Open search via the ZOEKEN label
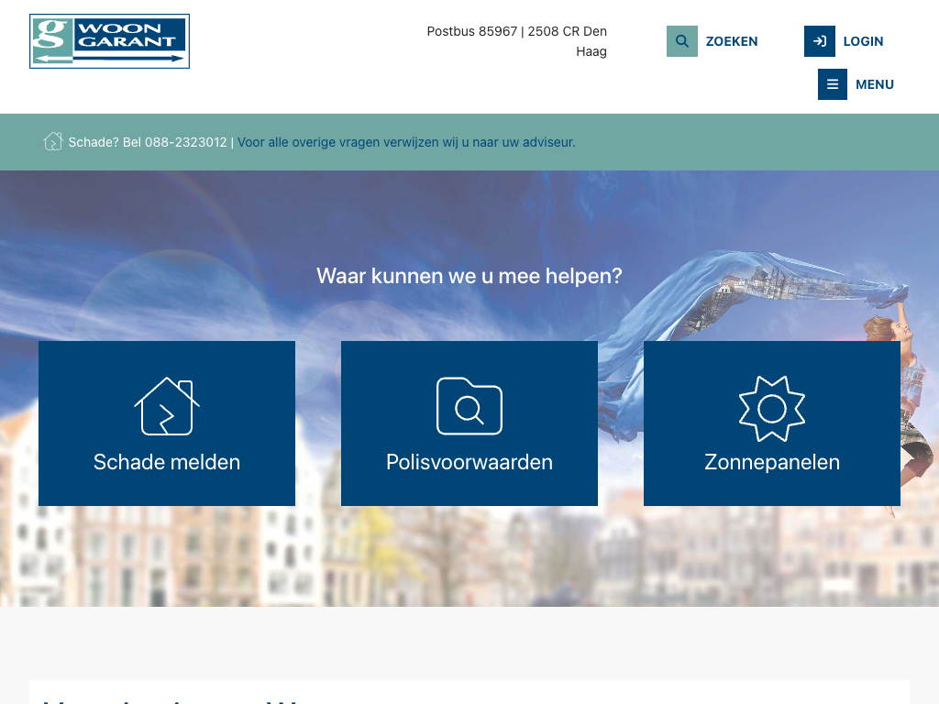 coord(731,41)
